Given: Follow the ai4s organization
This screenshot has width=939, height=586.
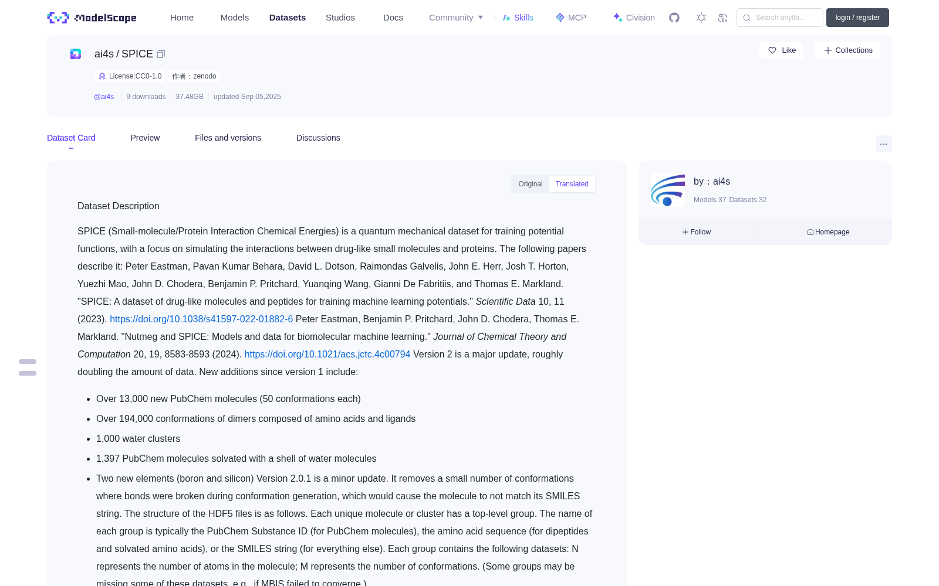Looking at the screenshot, I should click(697, 232).
